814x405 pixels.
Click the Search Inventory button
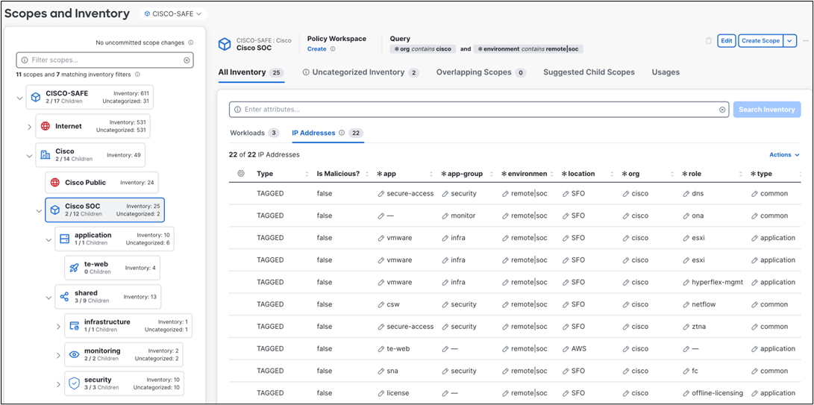(767, 110)
